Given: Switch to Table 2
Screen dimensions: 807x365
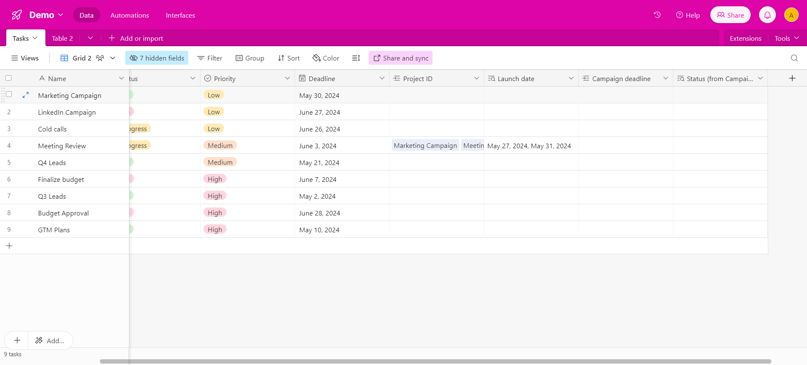Looking at the screenshot, I should coord(62,38).
